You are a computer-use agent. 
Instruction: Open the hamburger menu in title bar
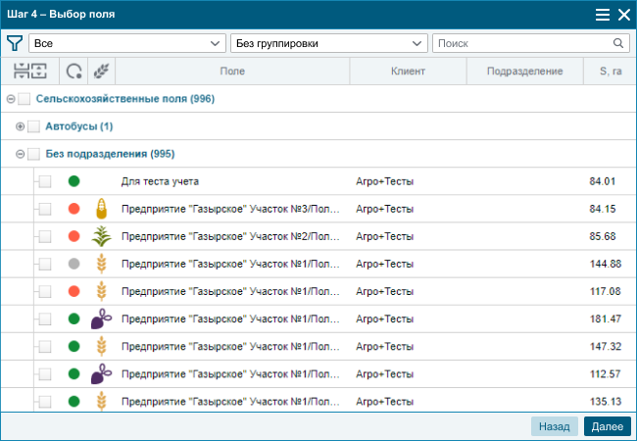click(603, 14)
